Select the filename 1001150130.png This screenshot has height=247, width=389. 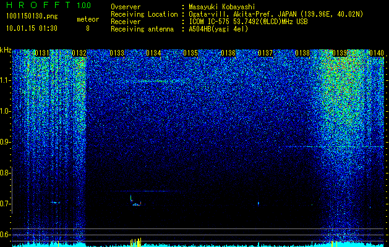(x=32, y=17)
